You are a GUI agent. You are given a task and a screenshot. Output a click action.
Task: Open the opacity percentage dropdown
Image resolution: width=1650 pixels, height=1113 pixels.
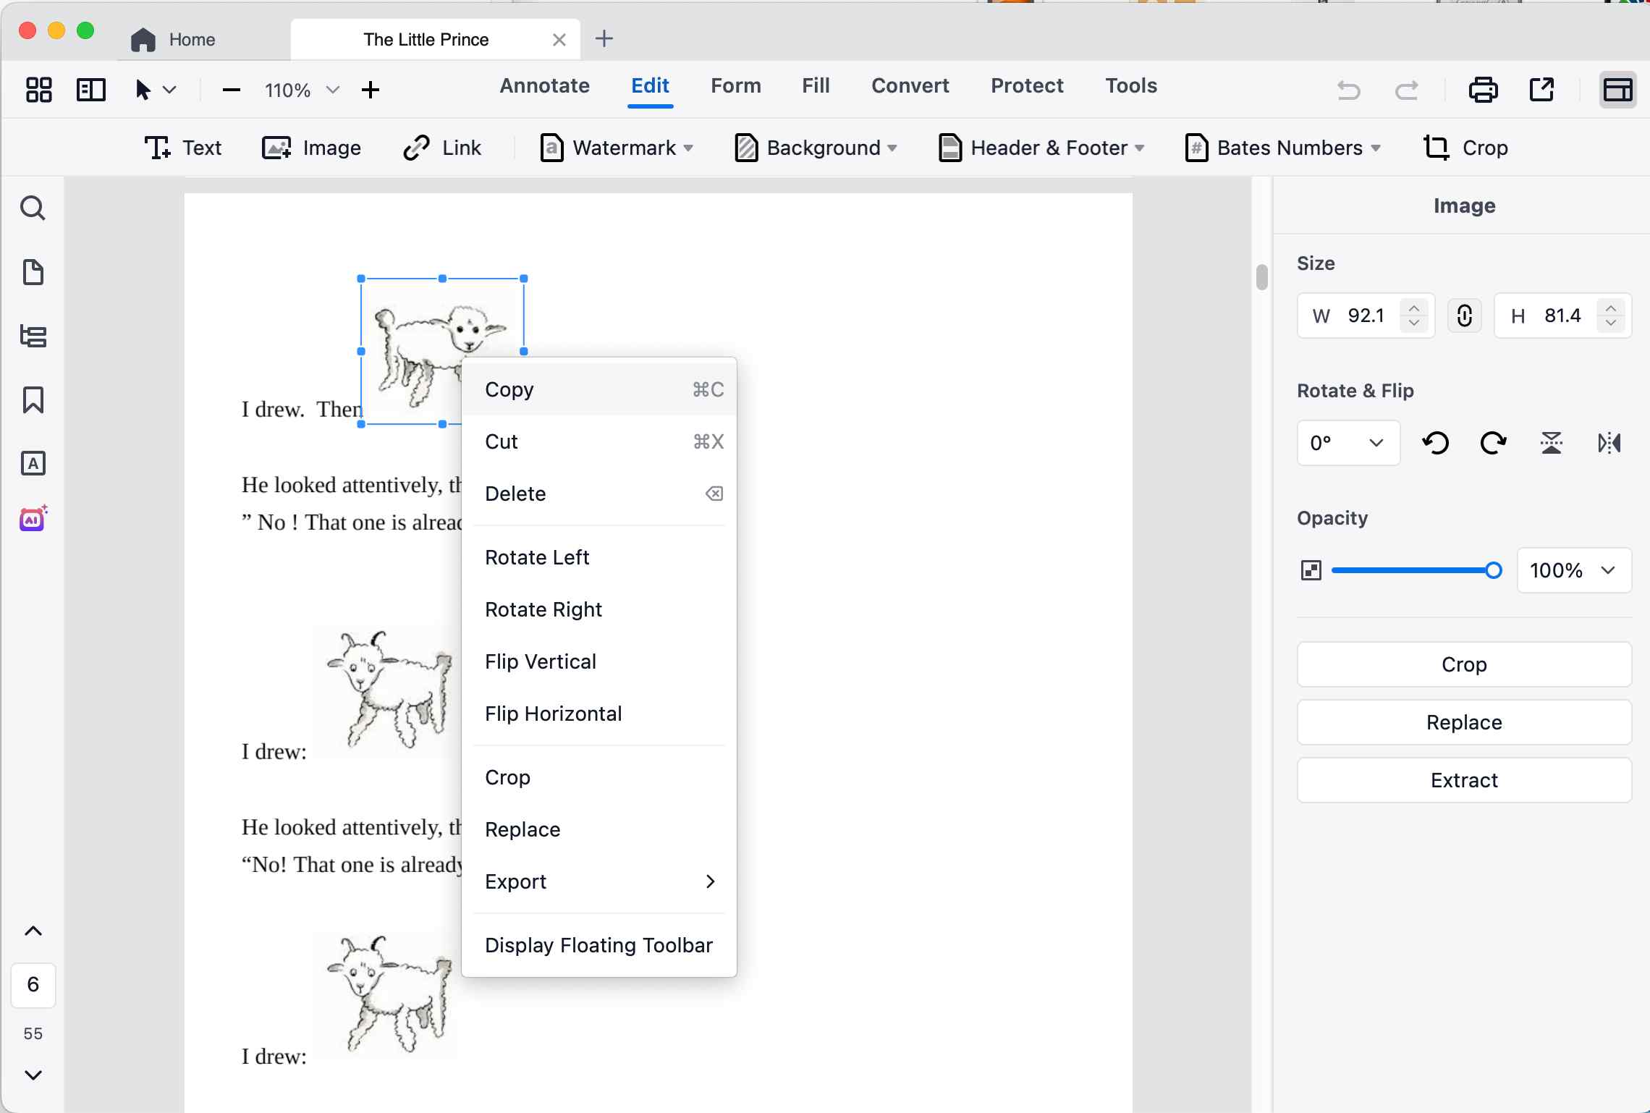click(x=1574, y=570)
